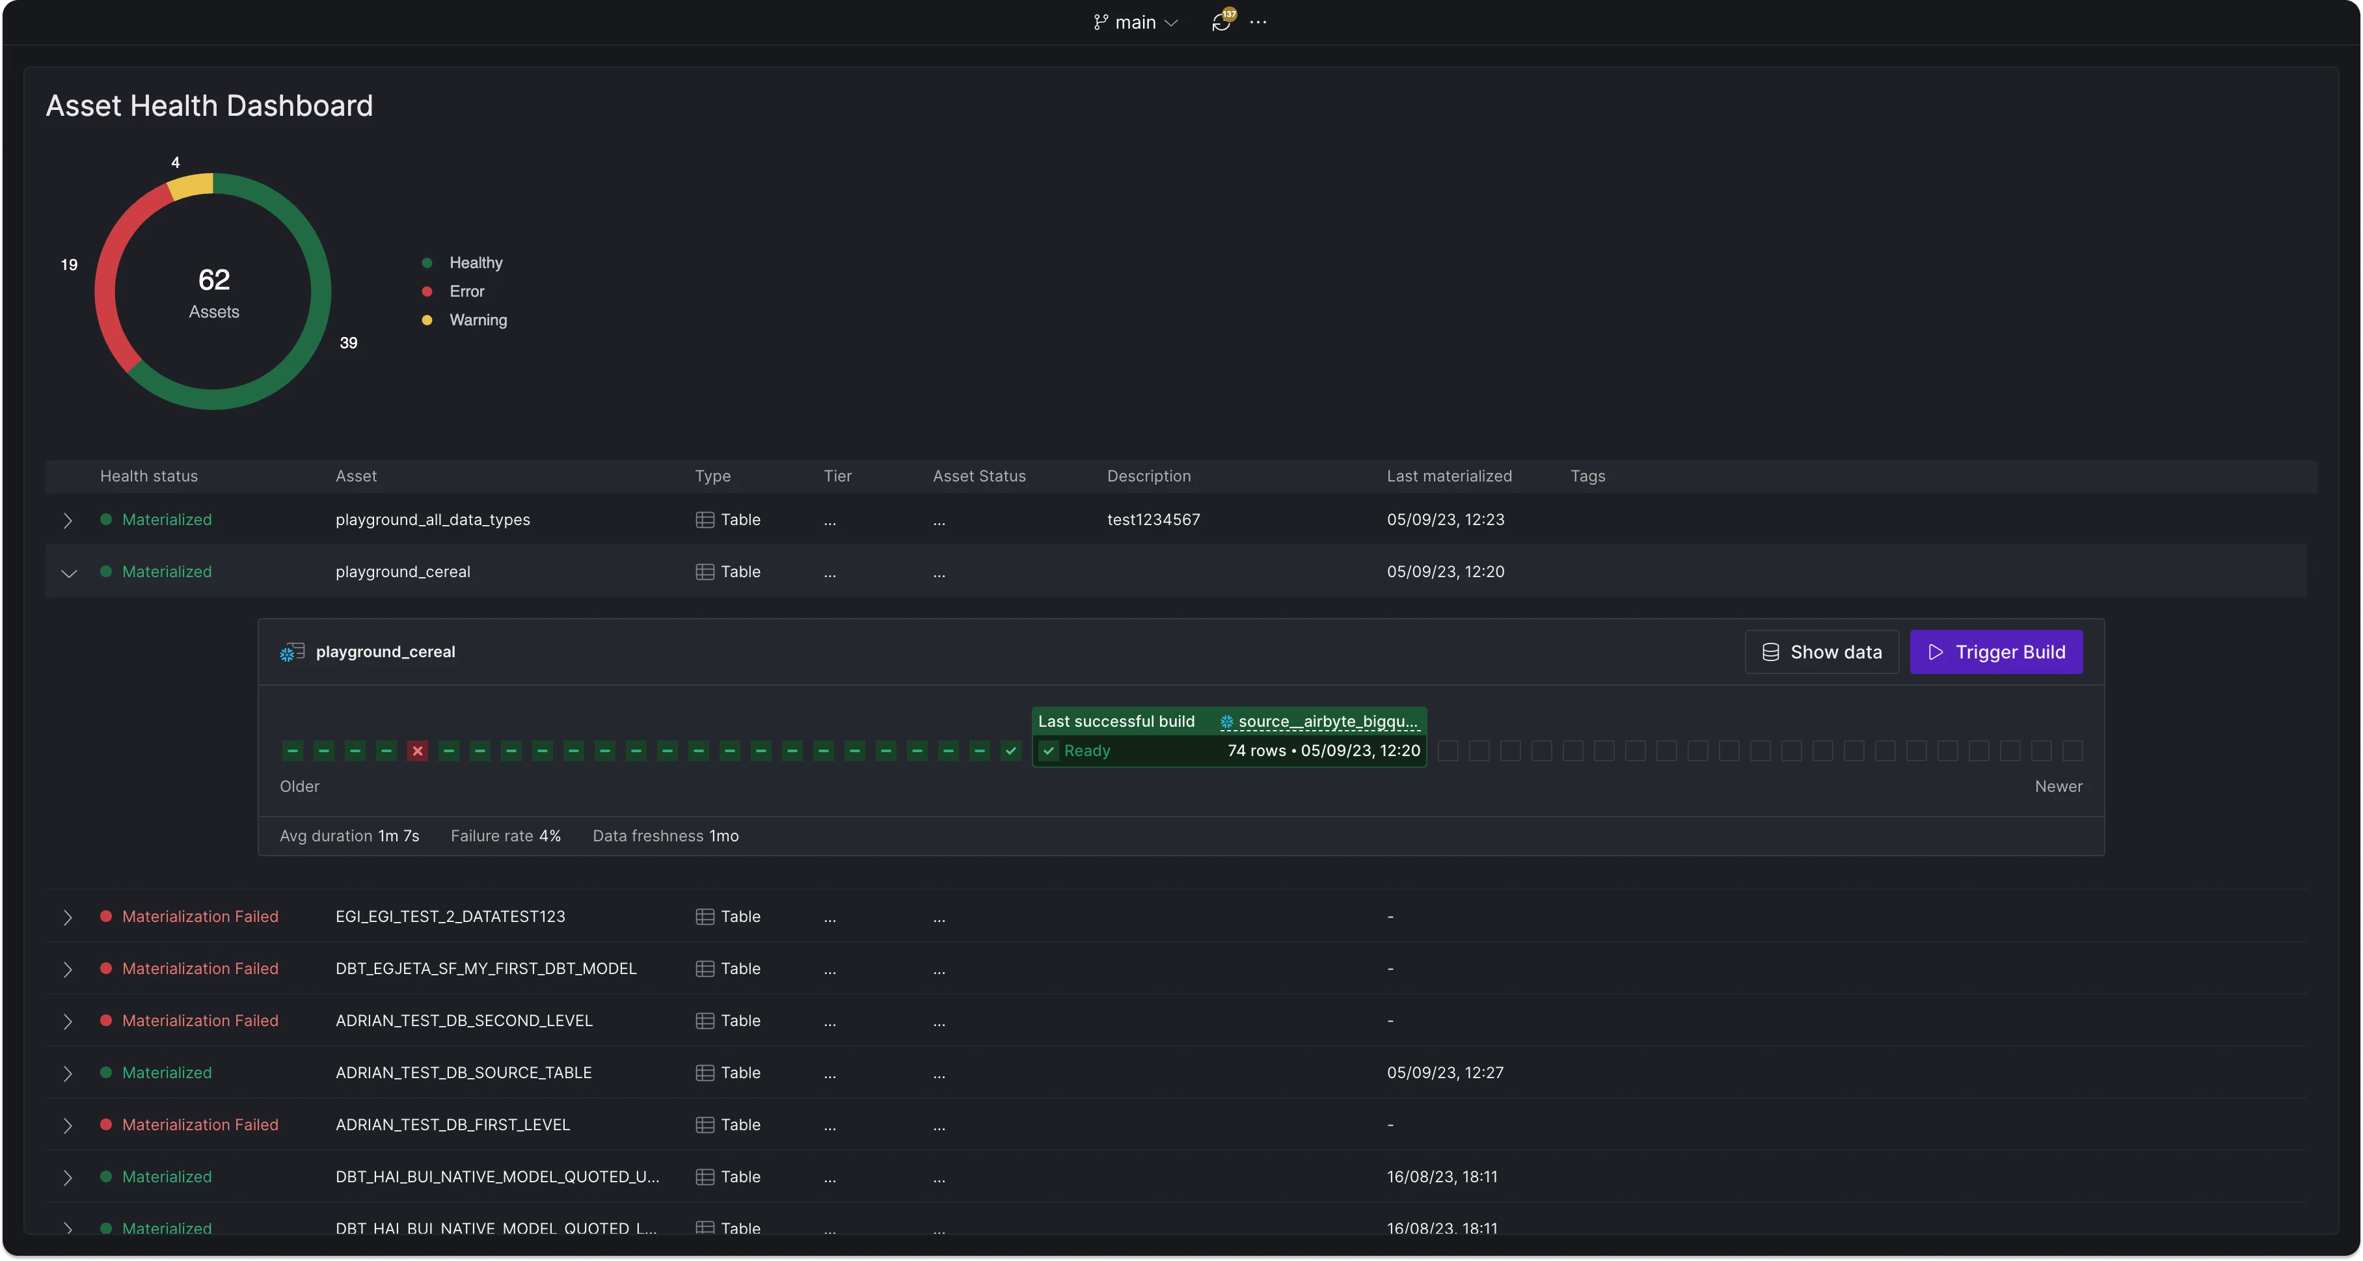Click the test1234567 description cell
Image resolution: width=2363 pixels, height=1261 pixels.
(x=1153, y=520)
